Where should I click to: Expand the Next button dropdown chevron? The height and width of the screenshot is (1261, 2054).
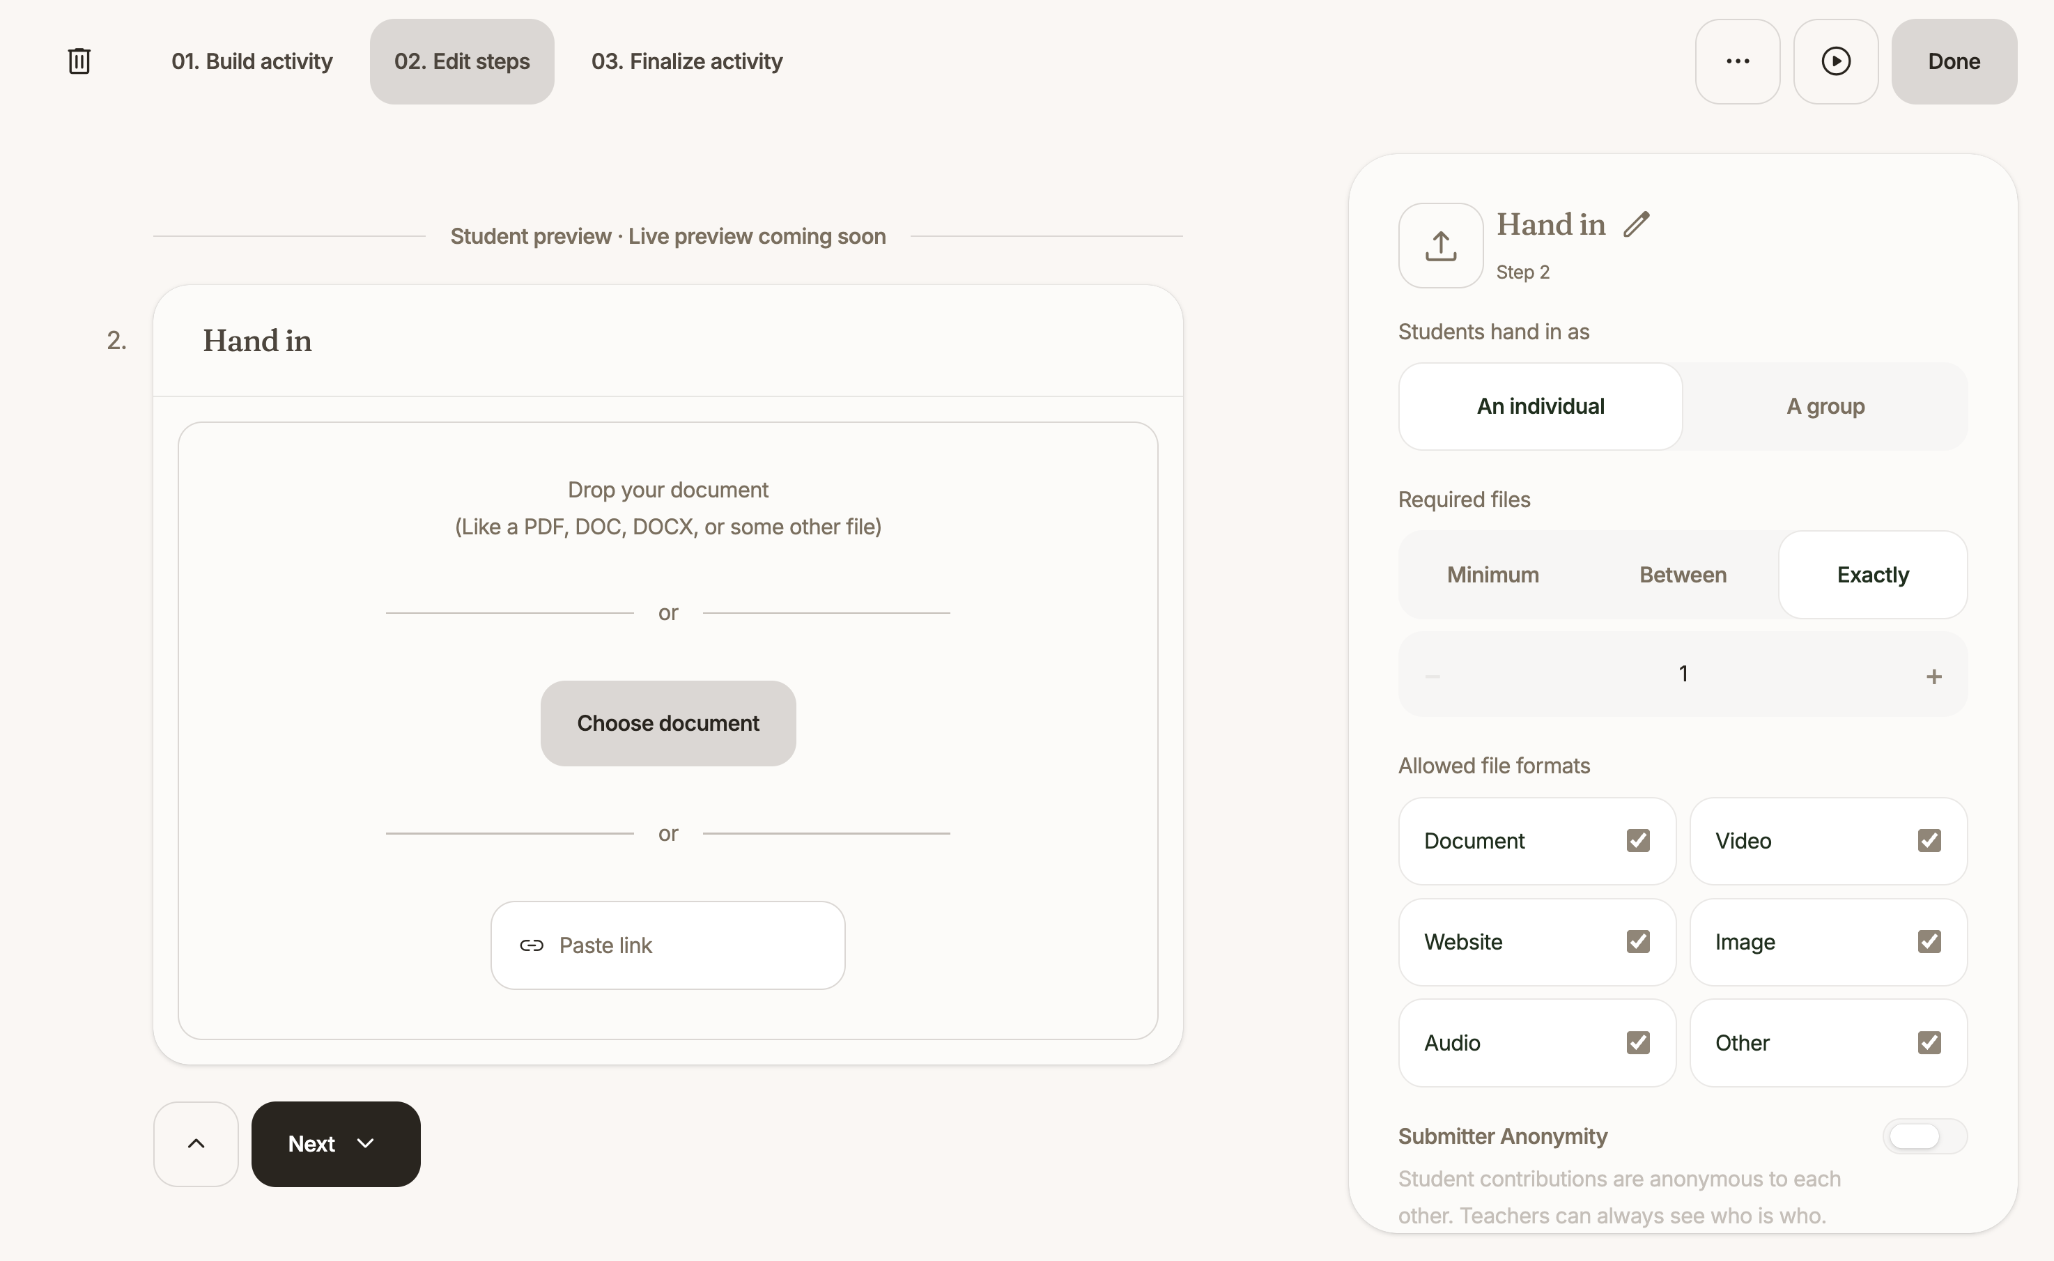[365, 1143]
